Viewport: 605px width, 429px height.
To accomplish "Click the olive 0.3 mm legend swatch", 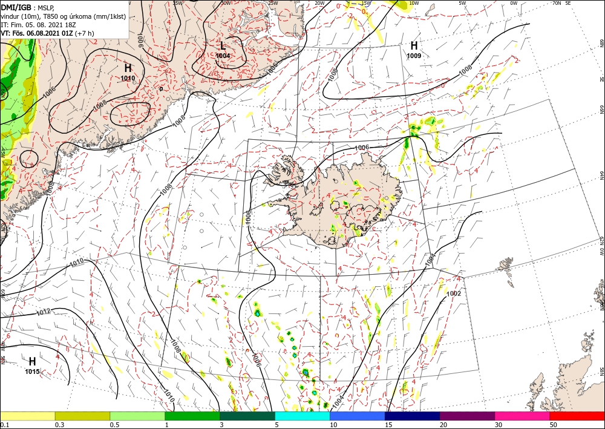I will coord(82,416).
